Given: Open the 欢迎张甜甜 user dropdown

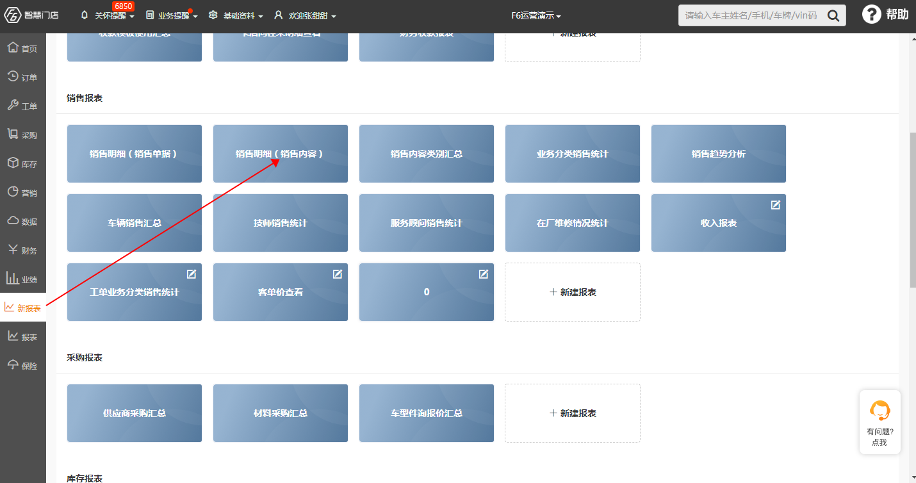Looking at the screenshot, I should [305, 15].
